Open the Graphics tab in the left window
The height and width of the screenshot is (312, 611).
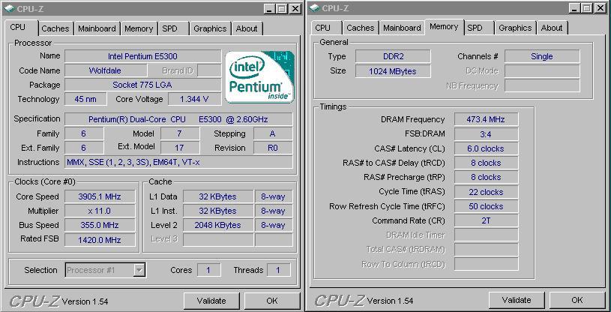210,28
